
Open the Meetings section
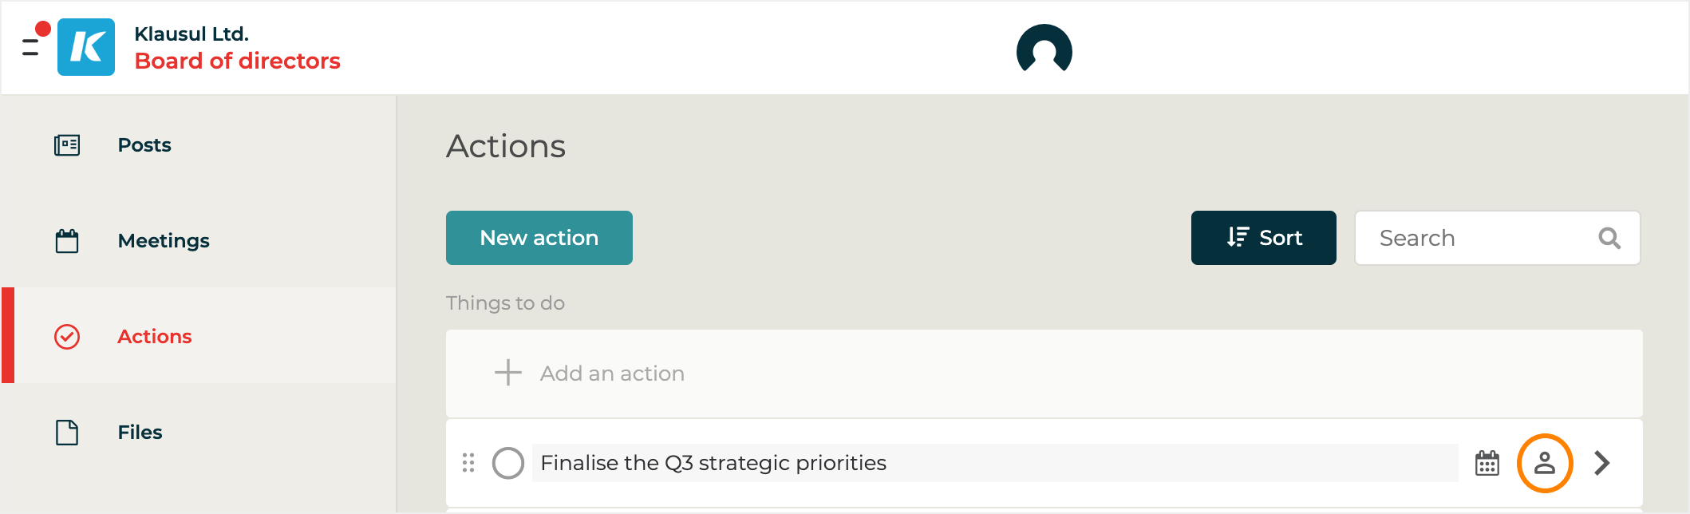tap(164, 241)
